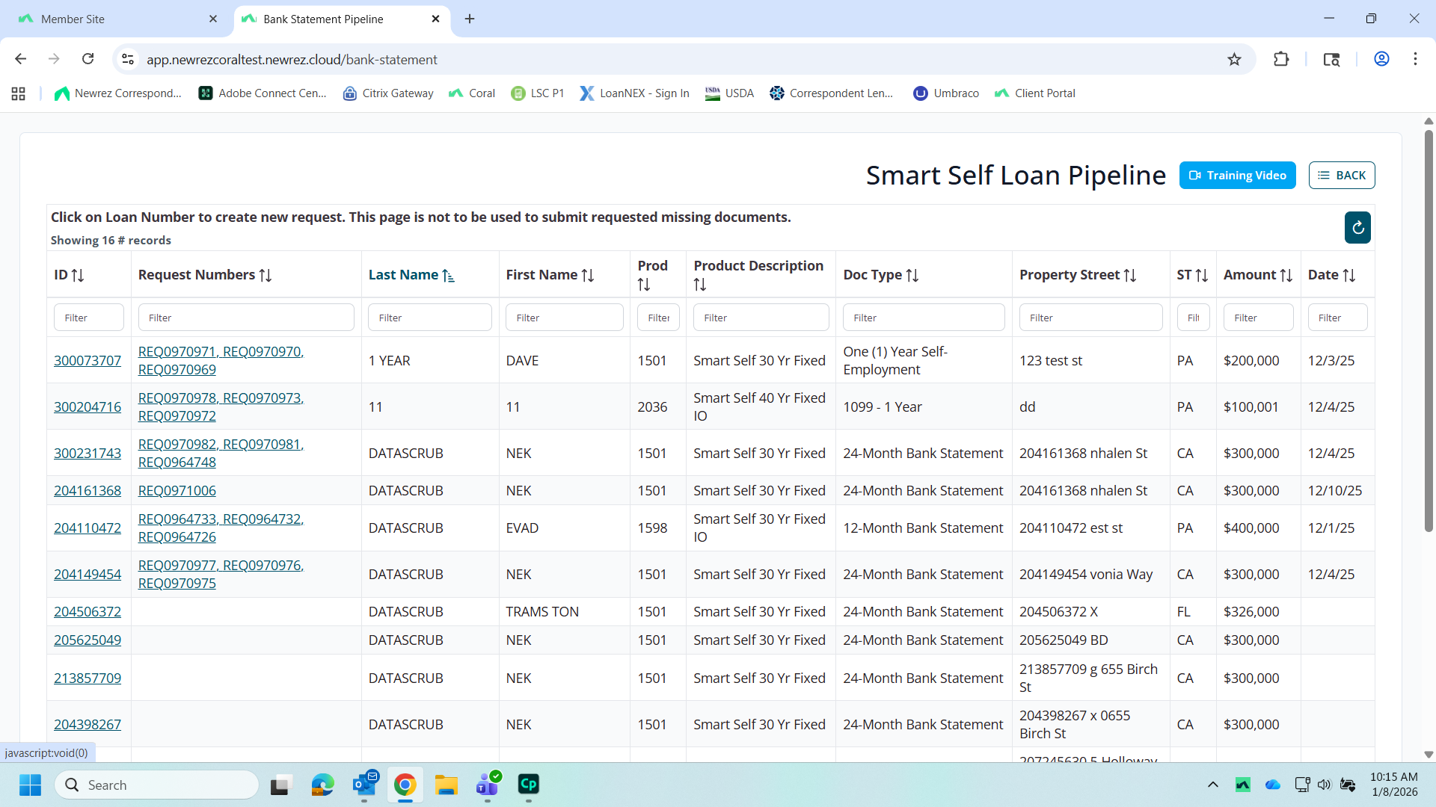Sort by Date column arrows

pos(1348,276)
